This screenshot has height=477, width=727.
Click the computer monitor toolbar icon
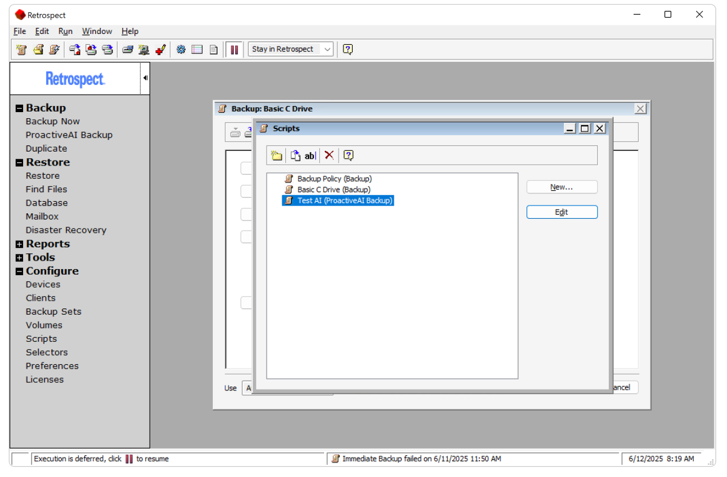(144, 50)
